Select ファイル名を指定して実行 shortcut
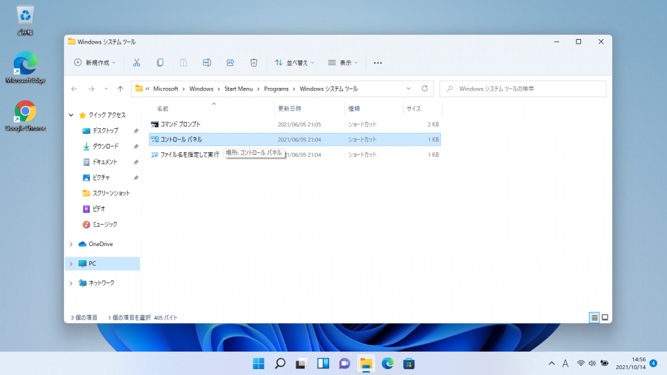The image size is (667, 375). tap(295, 155)
